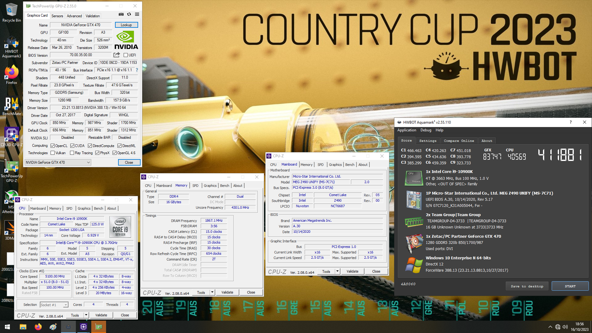
Task: Expand Tools arrow in CPU-Z Memory window
Action: (x=212, y=292)
